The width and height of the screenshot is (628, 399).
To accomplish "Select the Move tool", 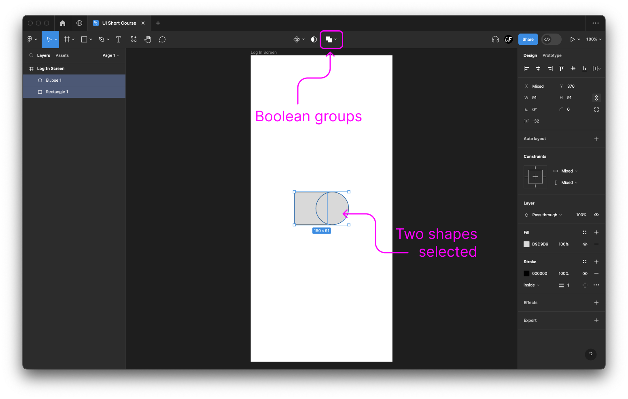I will point(49,39).
